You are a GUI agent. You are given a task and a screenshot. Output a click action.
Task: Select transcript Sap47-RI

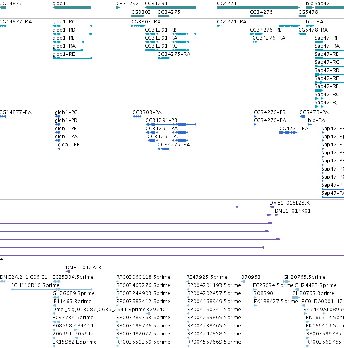coord(329,42)
